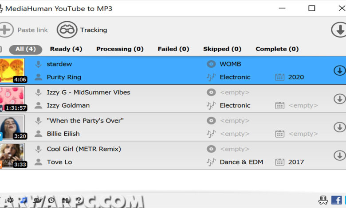
Task: Switch to the Ready (4) tab
Action: pyautogui.click(x=66, y=49)
